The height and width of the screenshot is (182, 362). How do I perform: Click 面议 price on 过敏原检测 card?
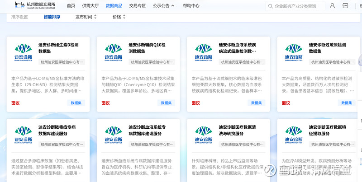tap(286, 103)
